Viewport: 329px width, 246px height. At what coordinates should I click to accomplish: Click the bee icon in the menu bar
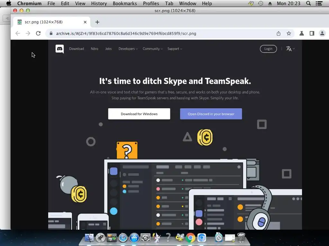tap(251, 3)
